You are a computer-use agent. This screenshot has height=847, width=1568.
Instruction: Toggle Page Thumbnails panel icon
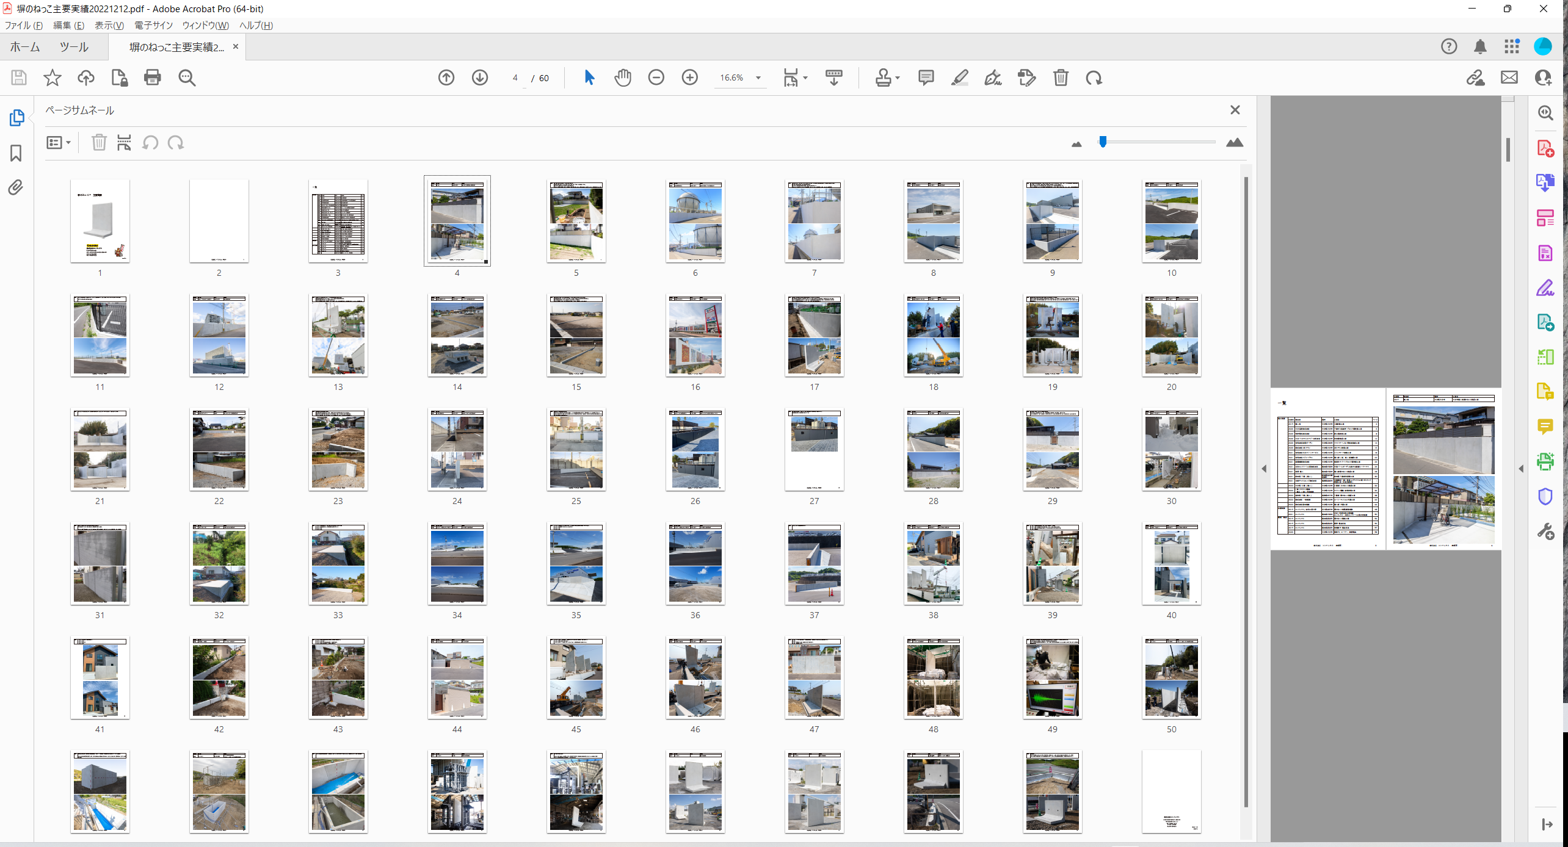pos(16,117)
